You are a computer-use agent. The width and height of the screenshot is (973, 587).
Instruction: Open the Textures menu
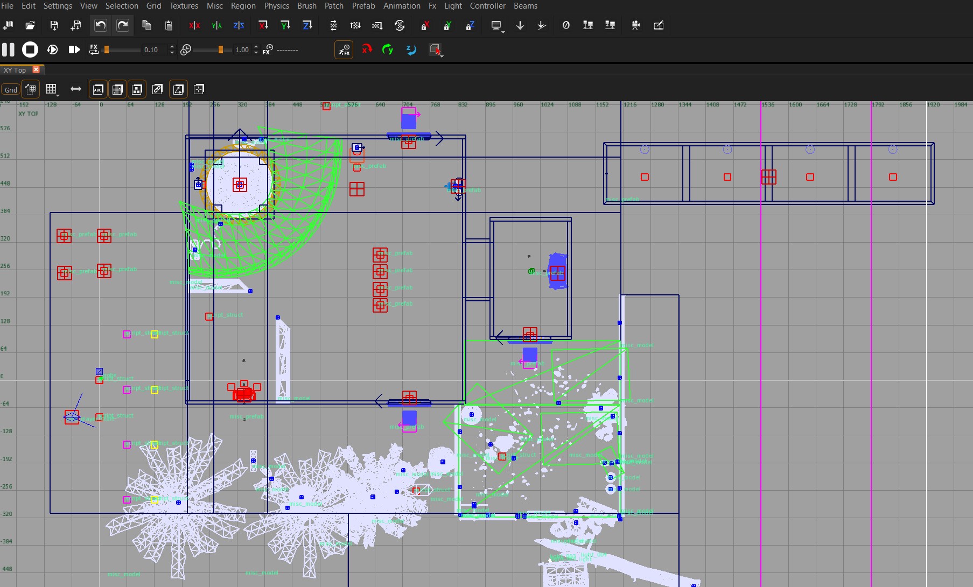point(184,6)
